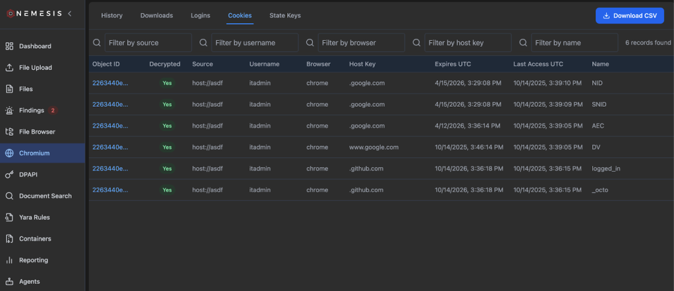Image resolution: width=674 pixels, height=291 pixels.
Task: Click the Filter by host key field
Action: tap(468, 43)
